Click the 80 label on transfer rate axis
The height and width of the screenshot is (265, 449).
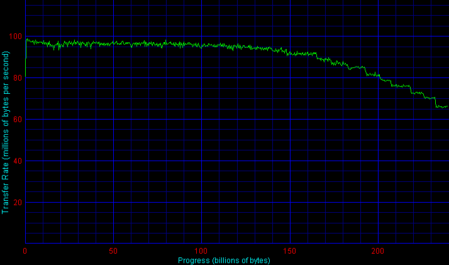point(18,78)
